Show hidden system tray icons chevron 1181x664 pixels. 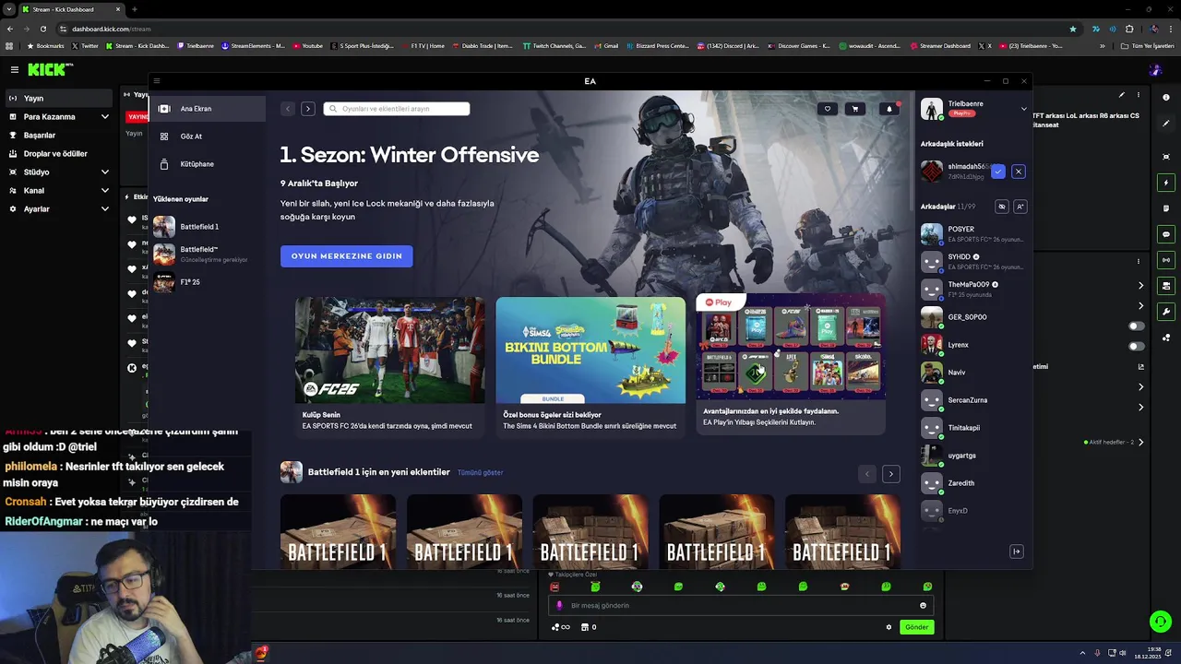click(1083, 654)
